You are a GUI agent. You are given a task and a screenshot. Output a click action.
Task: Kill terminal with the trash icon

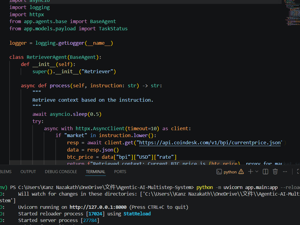[x=275, y=172]
